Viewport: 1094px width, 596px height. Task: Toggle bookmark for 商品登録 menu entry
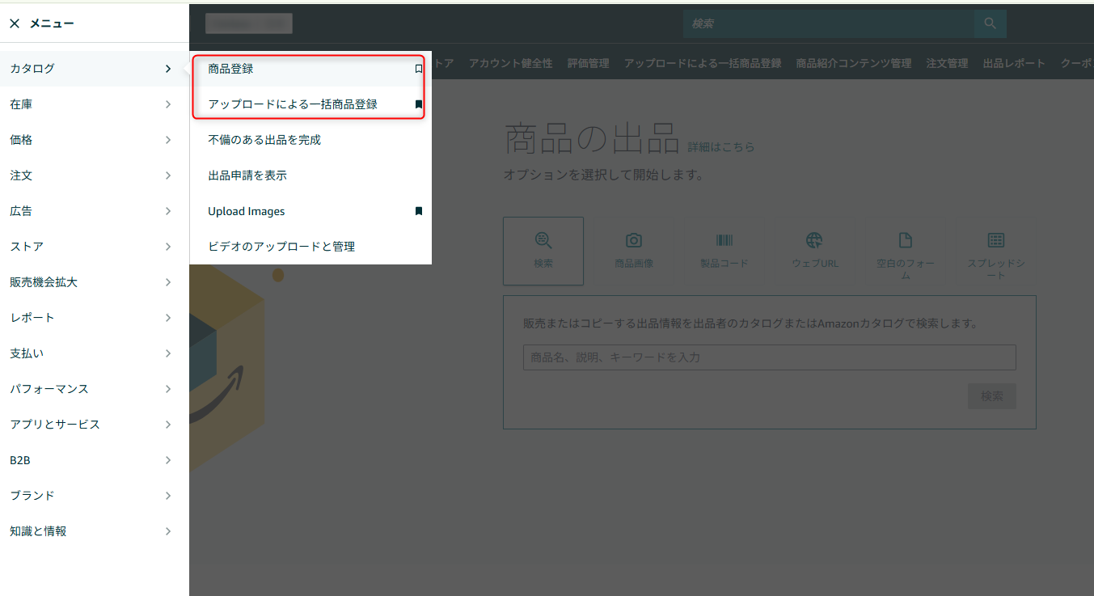pos(418,69)
